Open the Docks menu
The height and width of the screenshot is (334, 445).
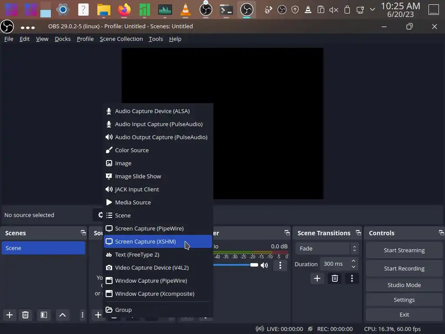click(x=63, y=39)
